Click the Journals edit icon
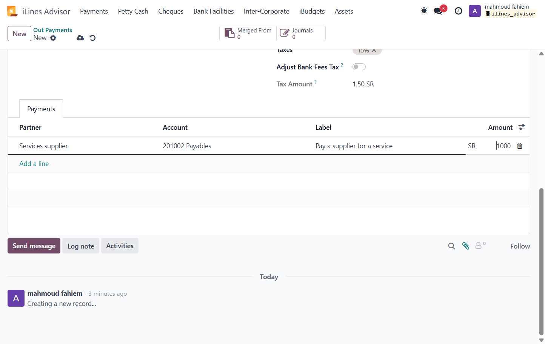The width and height of the screenshot is (545, 344). (x=284, y=33)
